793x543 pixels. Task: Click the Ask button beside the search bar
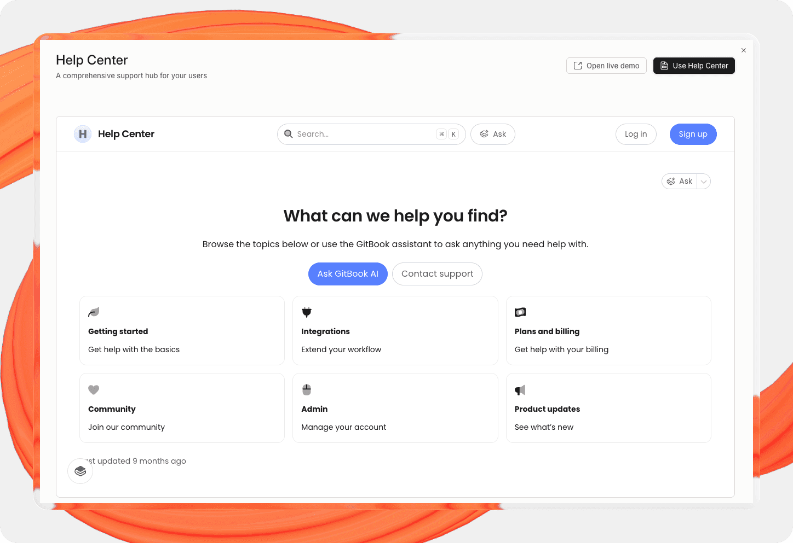point(493,134)
